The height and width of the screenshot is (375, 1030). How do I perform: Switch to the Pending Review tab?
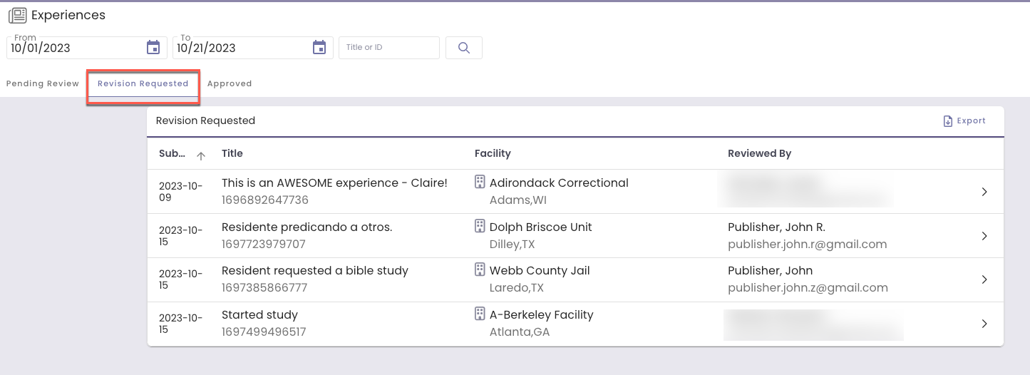click(x=43, y=83)
